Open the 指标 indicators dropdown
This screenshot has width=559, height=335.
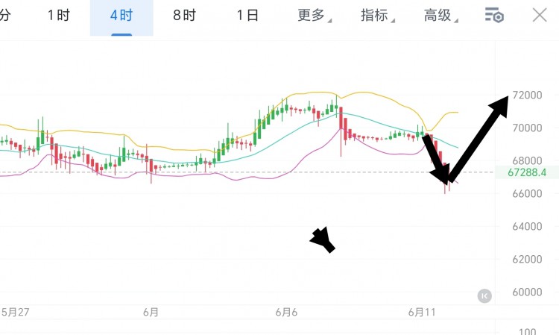click(377, 16)
